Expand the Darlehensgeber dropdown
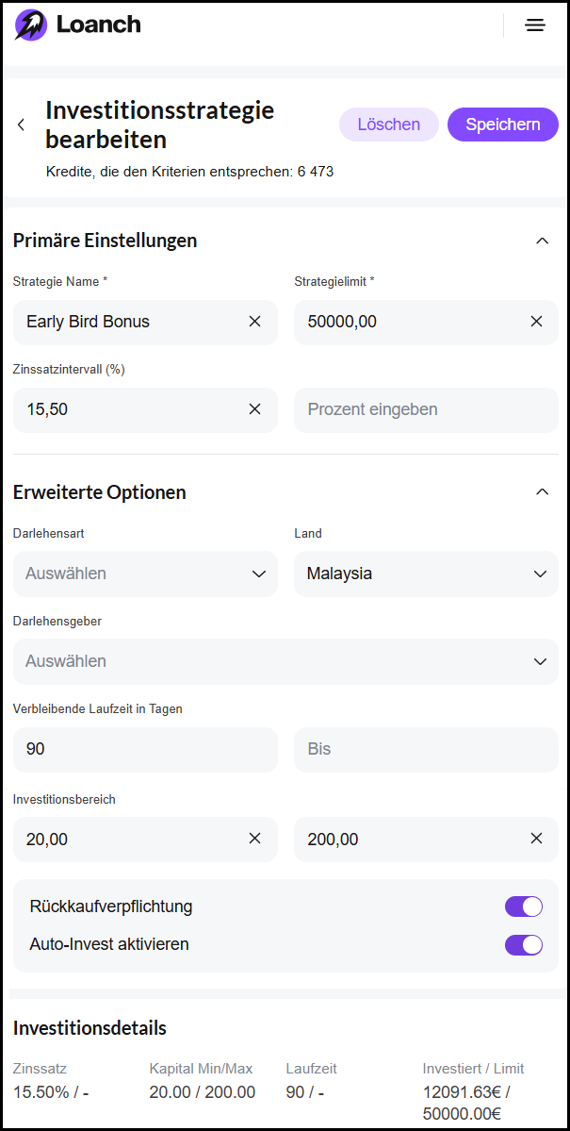The image size is (570, 1131). tap(285, 661)
